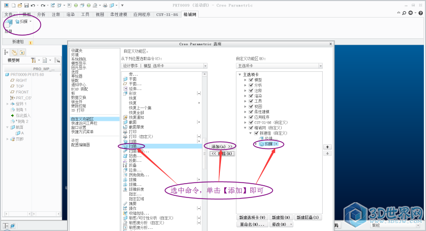Open 快速访问工具栏 options category
Screen dimensions: 426x231
click(84, 123)
